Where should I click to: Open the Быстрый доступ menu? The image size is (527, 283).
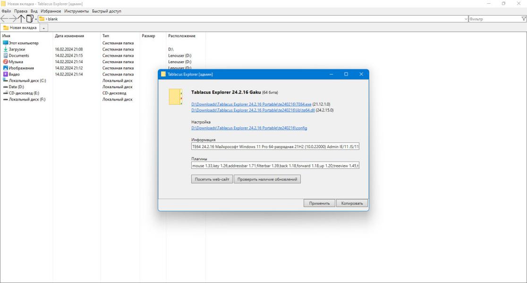tap(107, 11)
